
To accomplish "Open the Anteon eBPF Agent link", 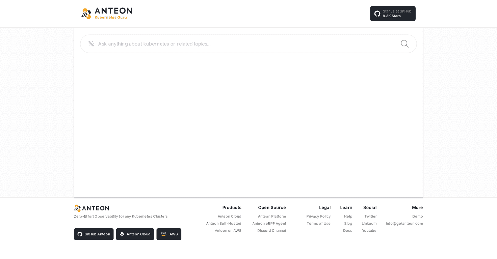I will pos(269,223).
